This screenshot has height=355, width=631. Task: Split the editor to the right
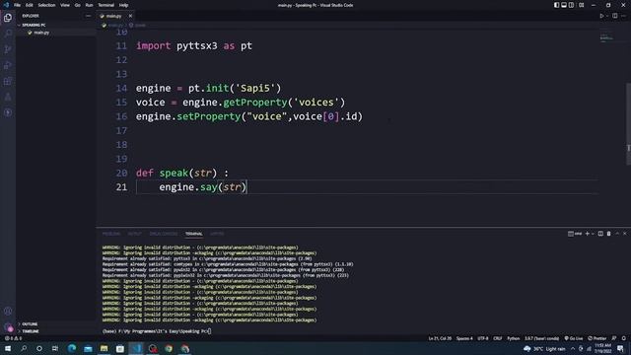(x=615, y=16)
